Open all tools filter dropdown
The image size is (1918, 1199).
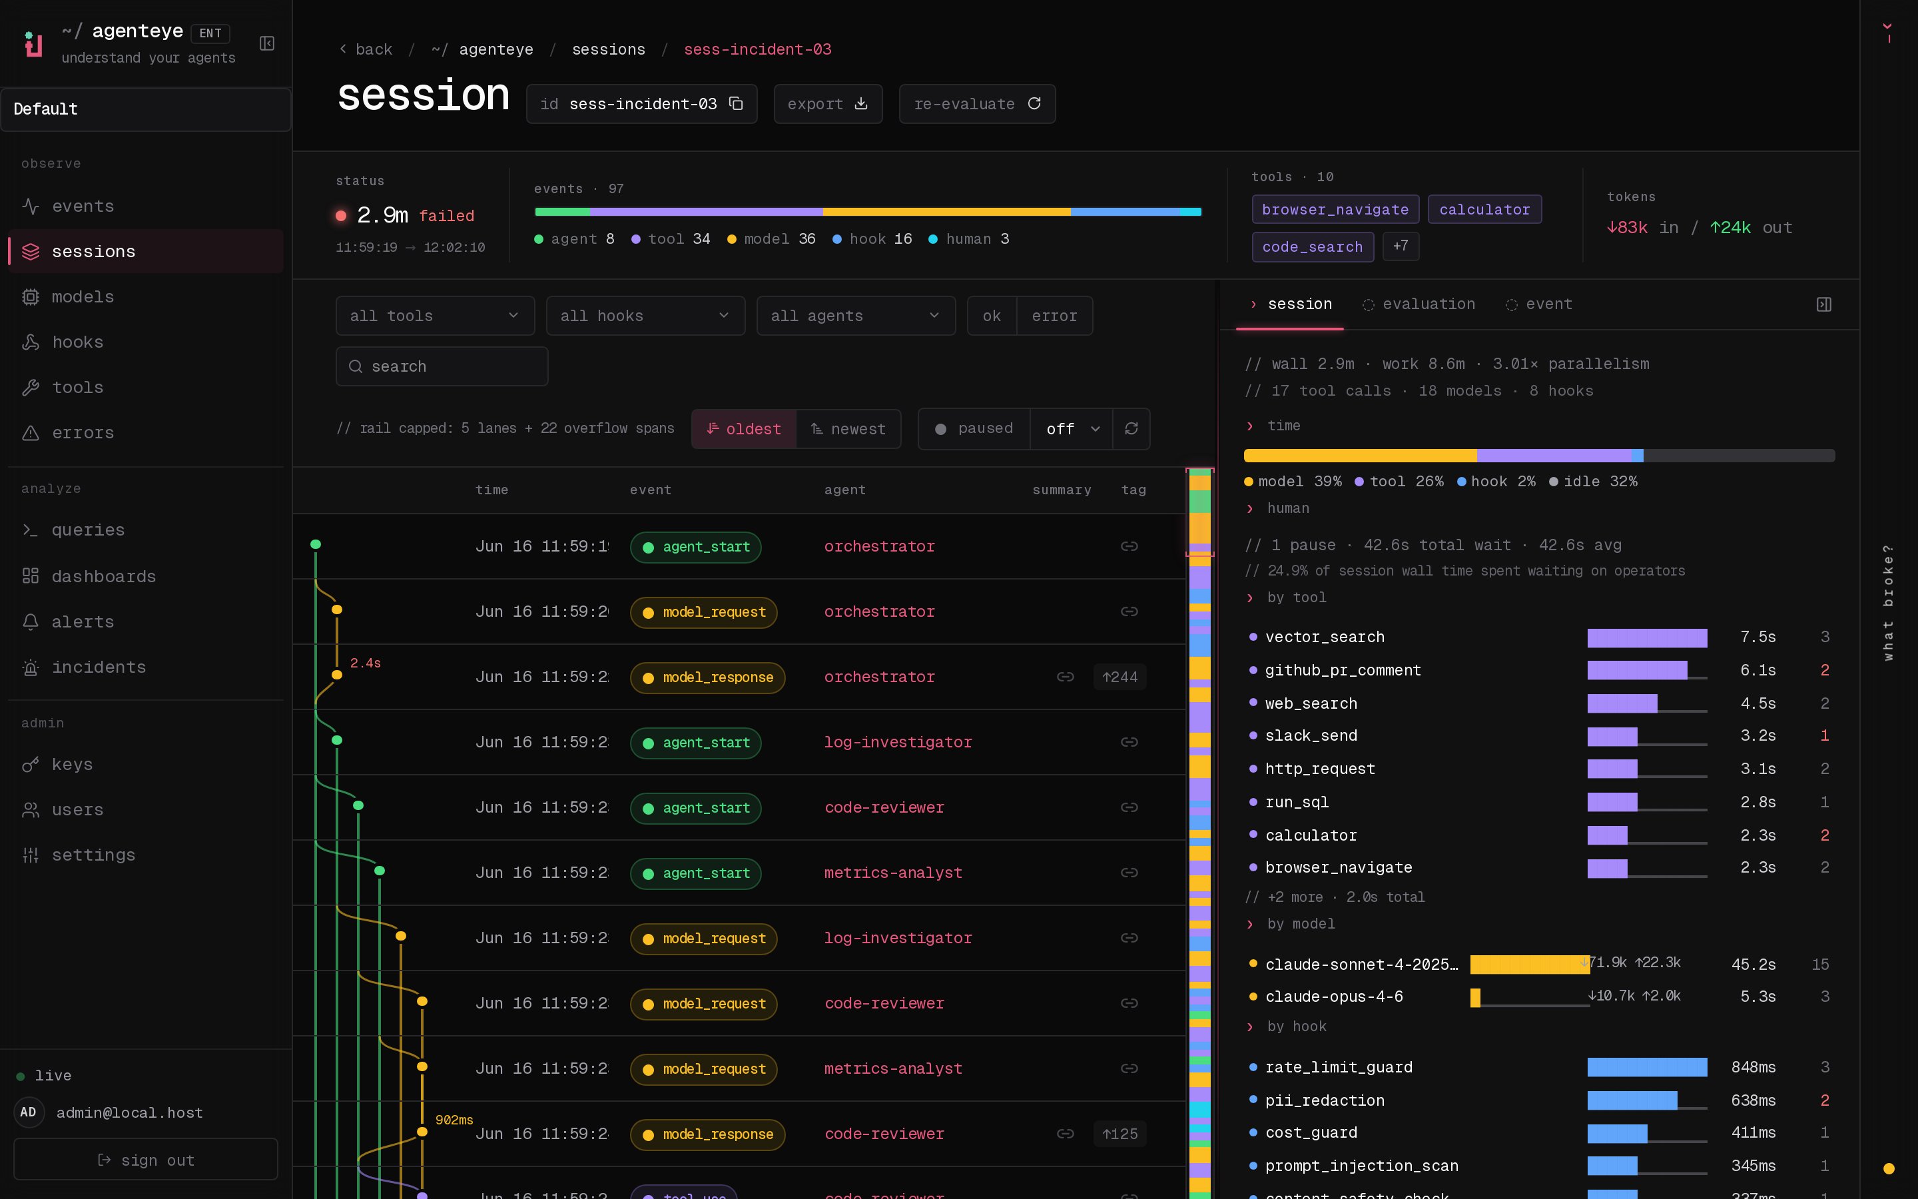[435, 316]
